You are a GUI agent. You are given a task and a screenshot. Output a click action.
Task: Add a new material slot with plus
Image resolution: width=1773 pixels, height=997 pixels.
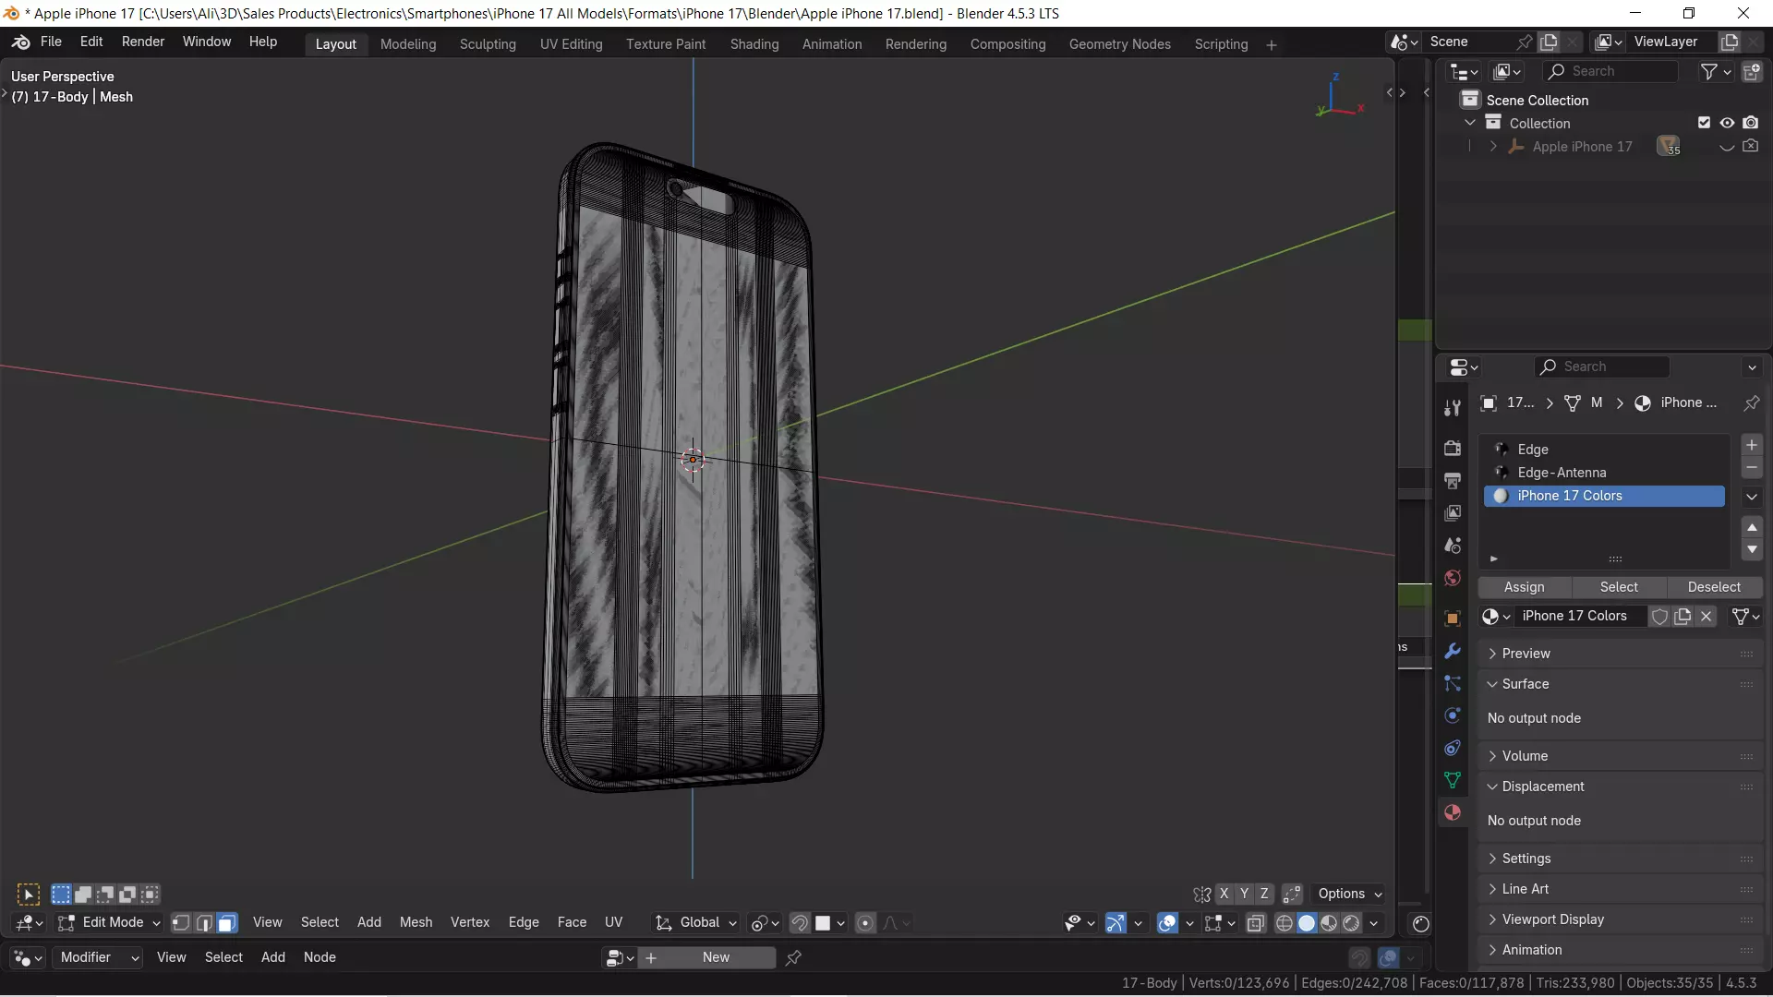[x=1752, y=445]
